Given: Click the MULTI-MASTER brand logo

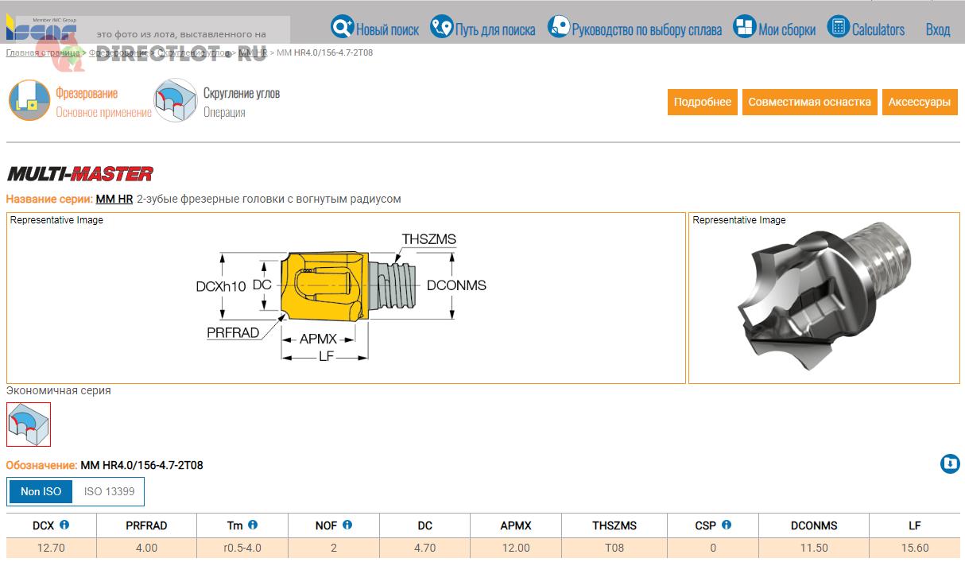Looking at the screenshot, I should [x=79, y=173].
